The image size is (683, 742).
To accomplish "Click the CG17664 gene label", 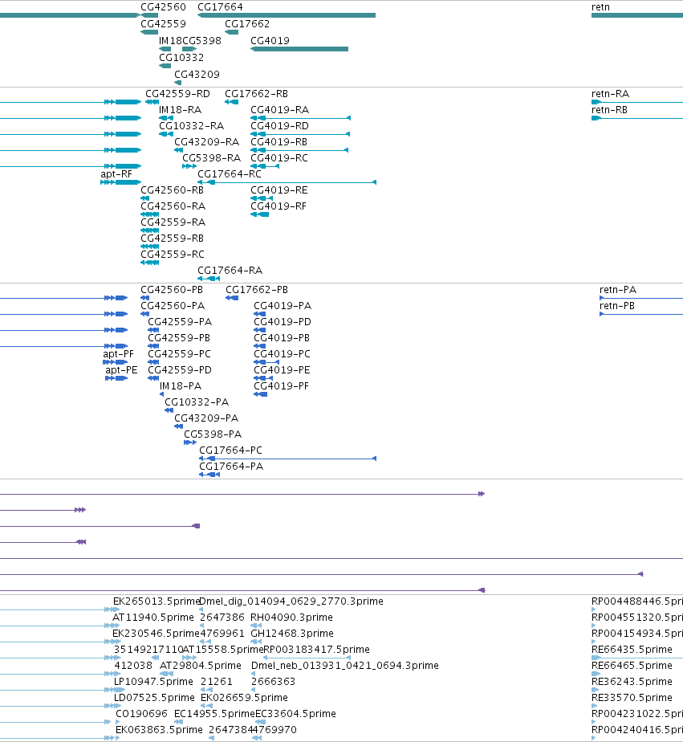I will pyautogui.click(x=220, y=7).
